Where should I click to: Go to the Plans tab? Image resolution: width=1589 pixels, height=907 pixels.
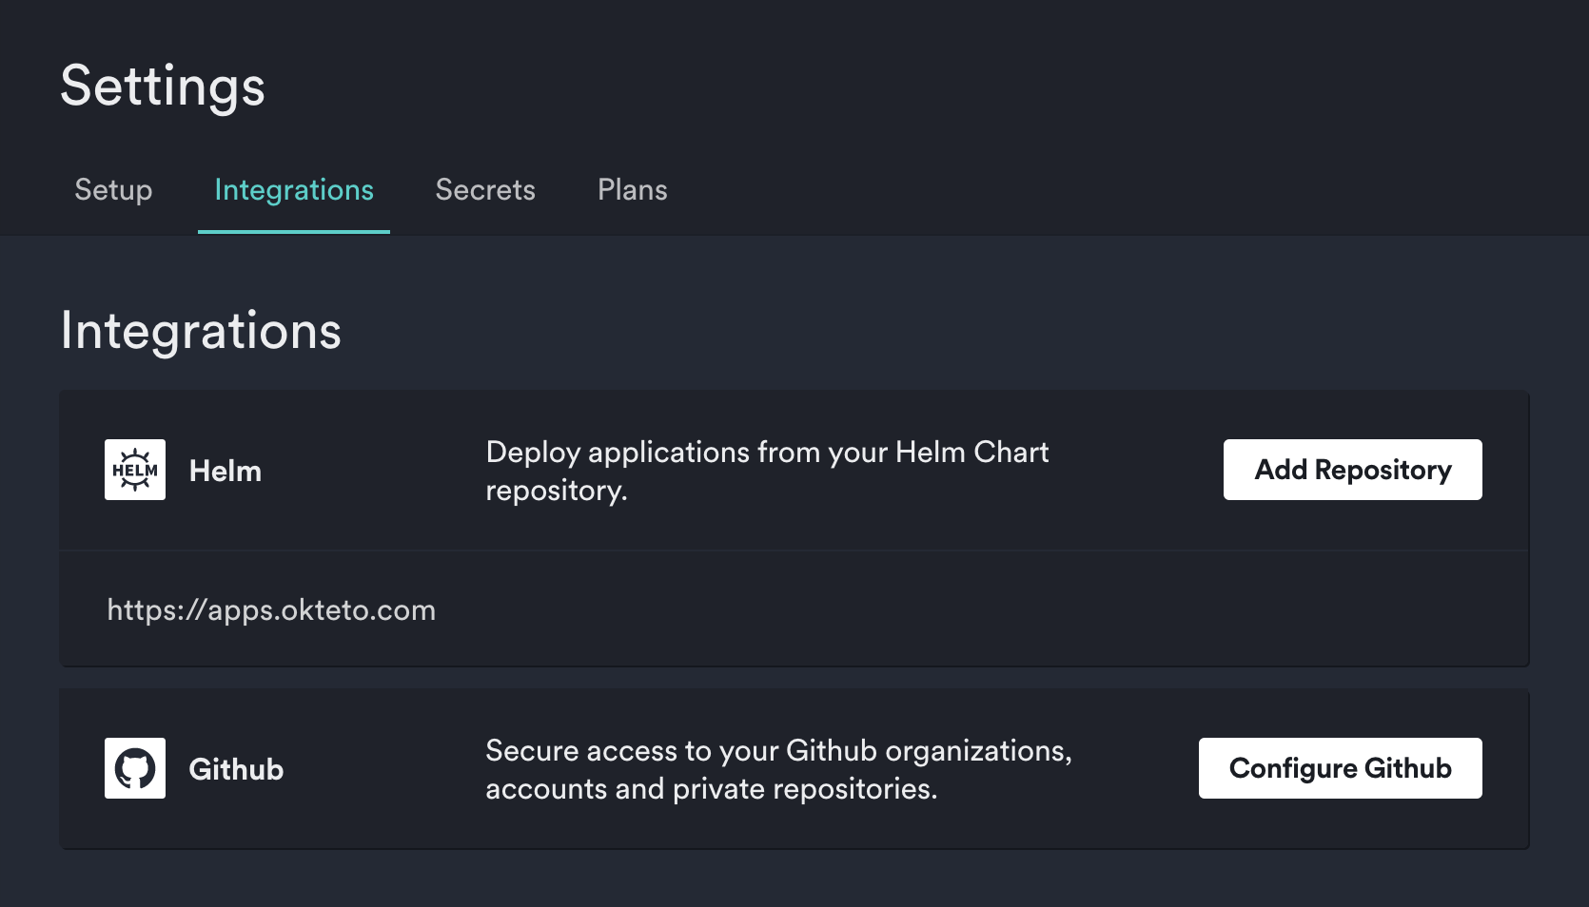point(633,190)
